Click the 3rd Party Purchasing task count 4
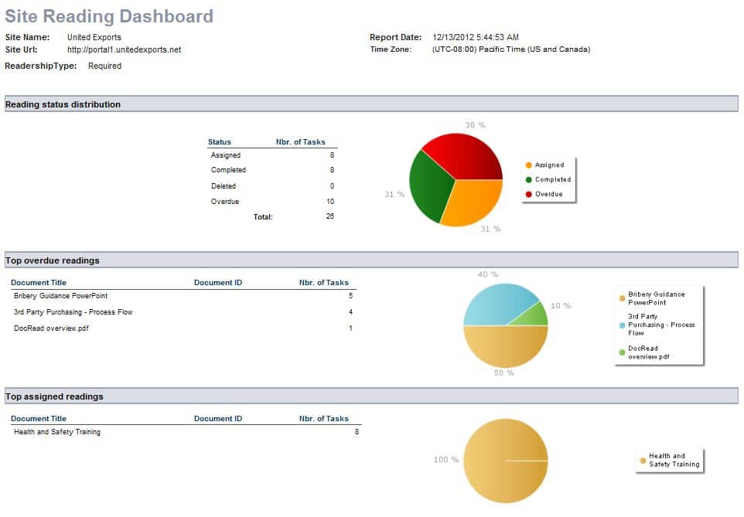Screen dimensions: 744x517 [350, 312]
